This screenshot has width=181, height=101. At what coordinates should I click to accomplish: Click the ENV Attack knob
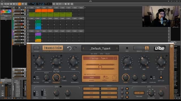coord(56,93)
